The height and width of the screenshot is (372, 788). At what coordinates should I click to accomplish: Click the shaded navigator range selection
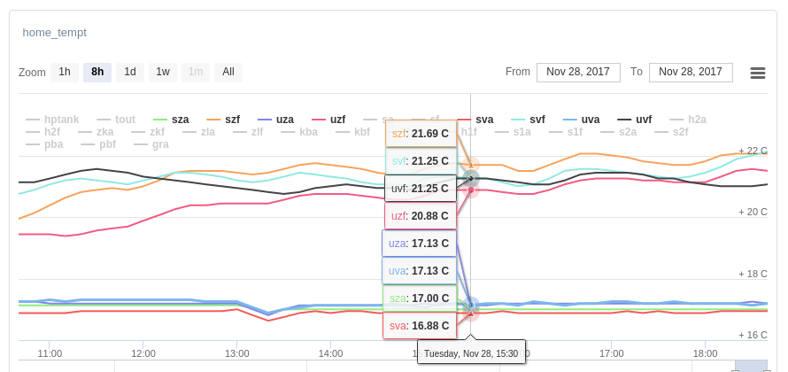click(751, 366)
